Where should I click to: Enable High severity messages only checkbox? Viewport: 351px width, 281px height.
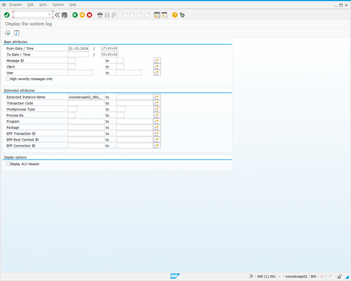coord(8,79)
